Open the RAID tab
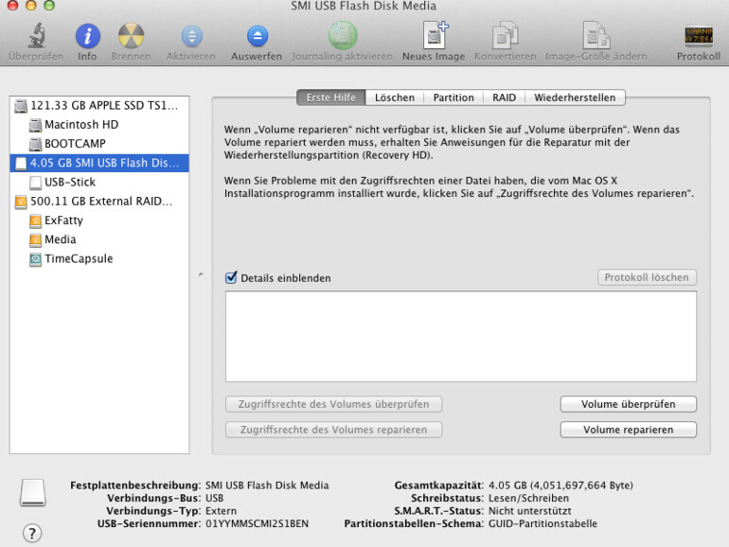The image size is (729, 547). (x=504, y=97)
